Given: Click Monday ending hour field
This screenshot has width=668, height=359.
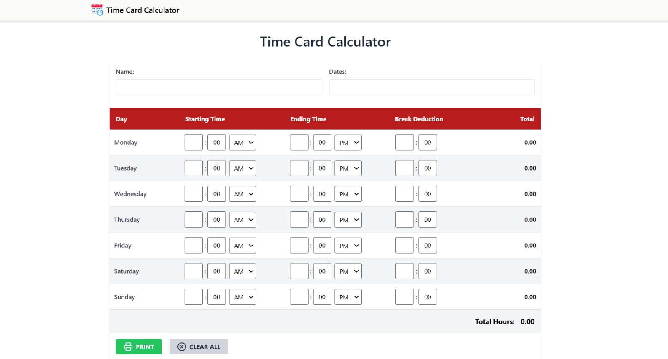Looking at the screenshot, I should (299, 143).
